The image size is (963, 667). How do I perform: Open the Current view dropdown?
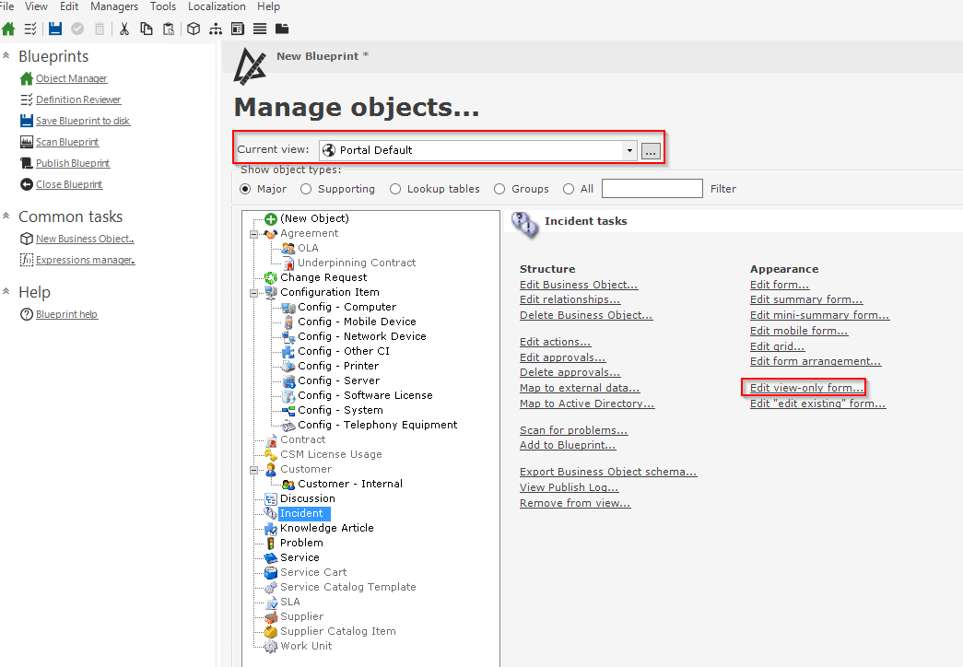coord(629,148)
